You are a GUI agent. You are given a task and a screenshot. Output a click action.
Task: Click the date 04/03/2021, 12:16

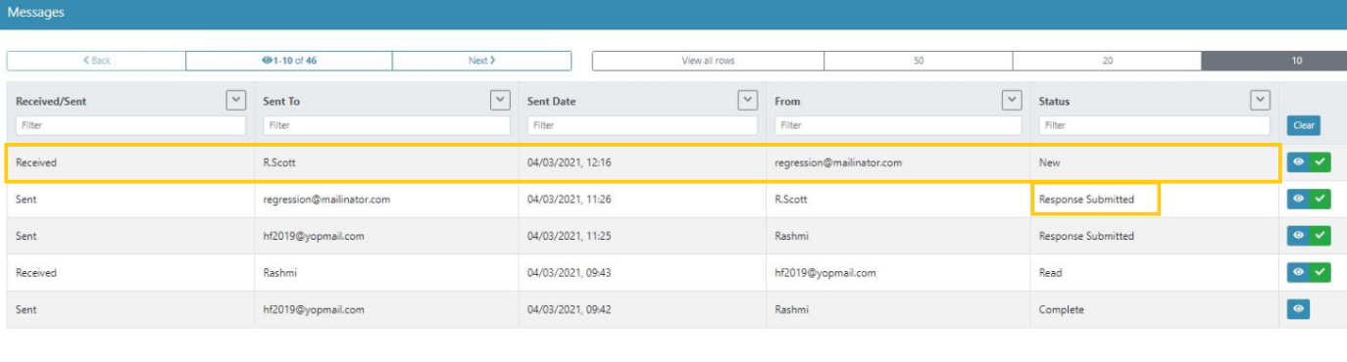[x=569, y=162]
